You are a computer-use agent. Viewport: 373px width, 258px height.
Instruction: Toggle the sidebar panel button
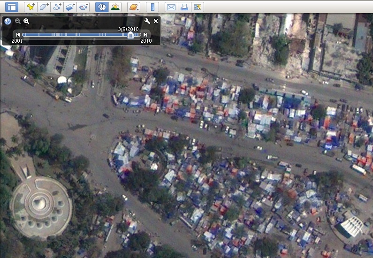pyautogui.click(x=12, y=7)
